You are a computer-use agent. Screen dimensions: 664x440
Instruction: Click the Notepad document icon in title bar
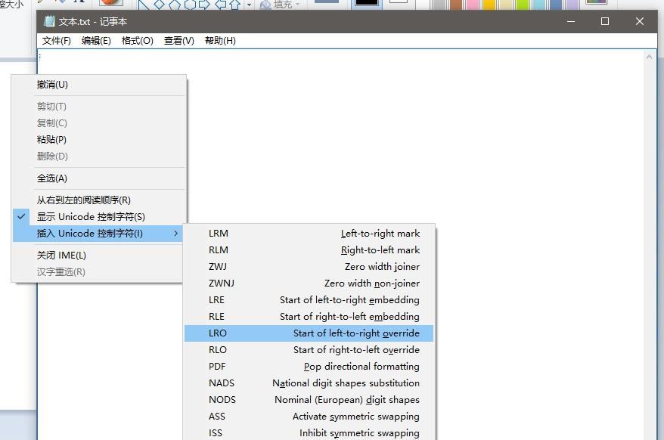tap(49, 21)
